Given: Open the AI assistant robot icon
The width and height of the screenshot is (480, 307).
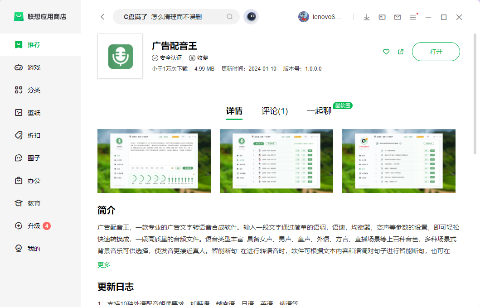Looking at the screenshot, I should pyautogui.click(x=251, y=16).
